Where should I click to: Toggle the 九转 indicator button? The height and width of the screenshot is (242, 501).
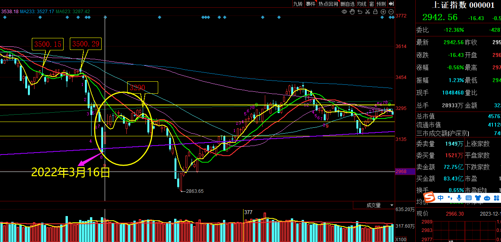298,4
